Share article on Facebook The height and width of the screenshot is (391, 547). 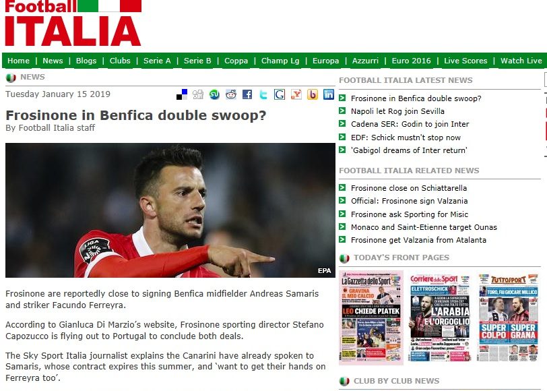247,94
